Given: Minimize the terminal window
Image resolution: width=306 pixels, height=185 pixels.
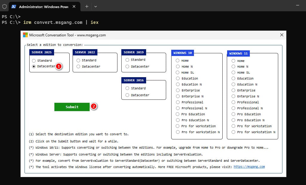Looking at the screenshot, I should click(298, 5).
